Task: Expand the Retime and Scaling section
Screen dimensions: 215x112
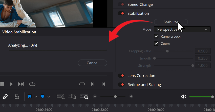Action: click(x=144, y=85)
